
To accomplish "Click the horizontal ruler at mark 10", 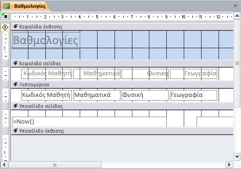I will [183, 17].
